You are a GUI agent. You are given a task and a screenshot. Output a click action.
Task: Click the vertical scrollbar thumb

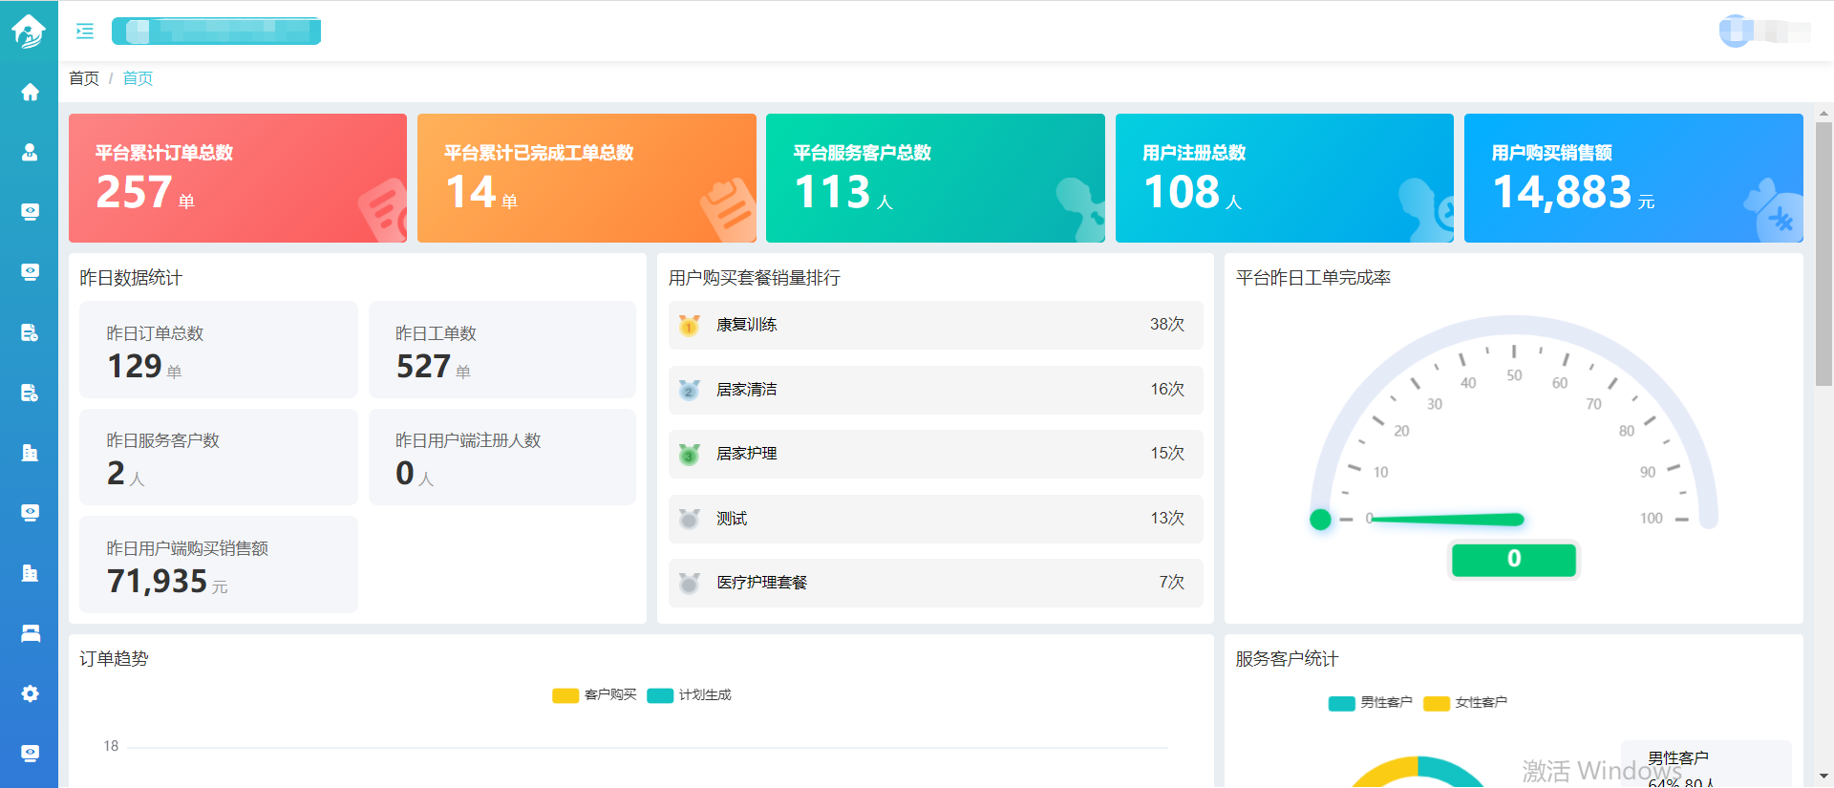(x=1824, y=254)
